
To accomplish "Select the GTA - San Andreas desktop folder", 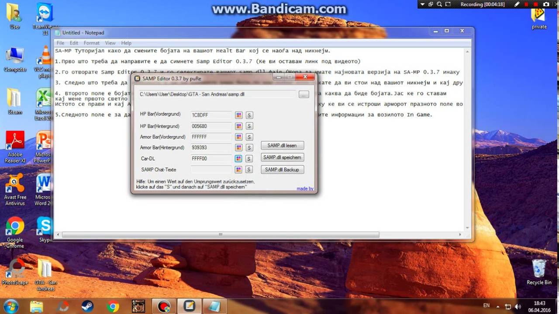I will tap(45, 275).
